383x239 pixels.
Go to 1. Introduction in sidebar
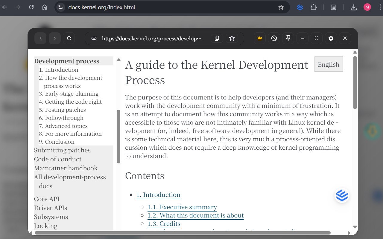point(59,70)
